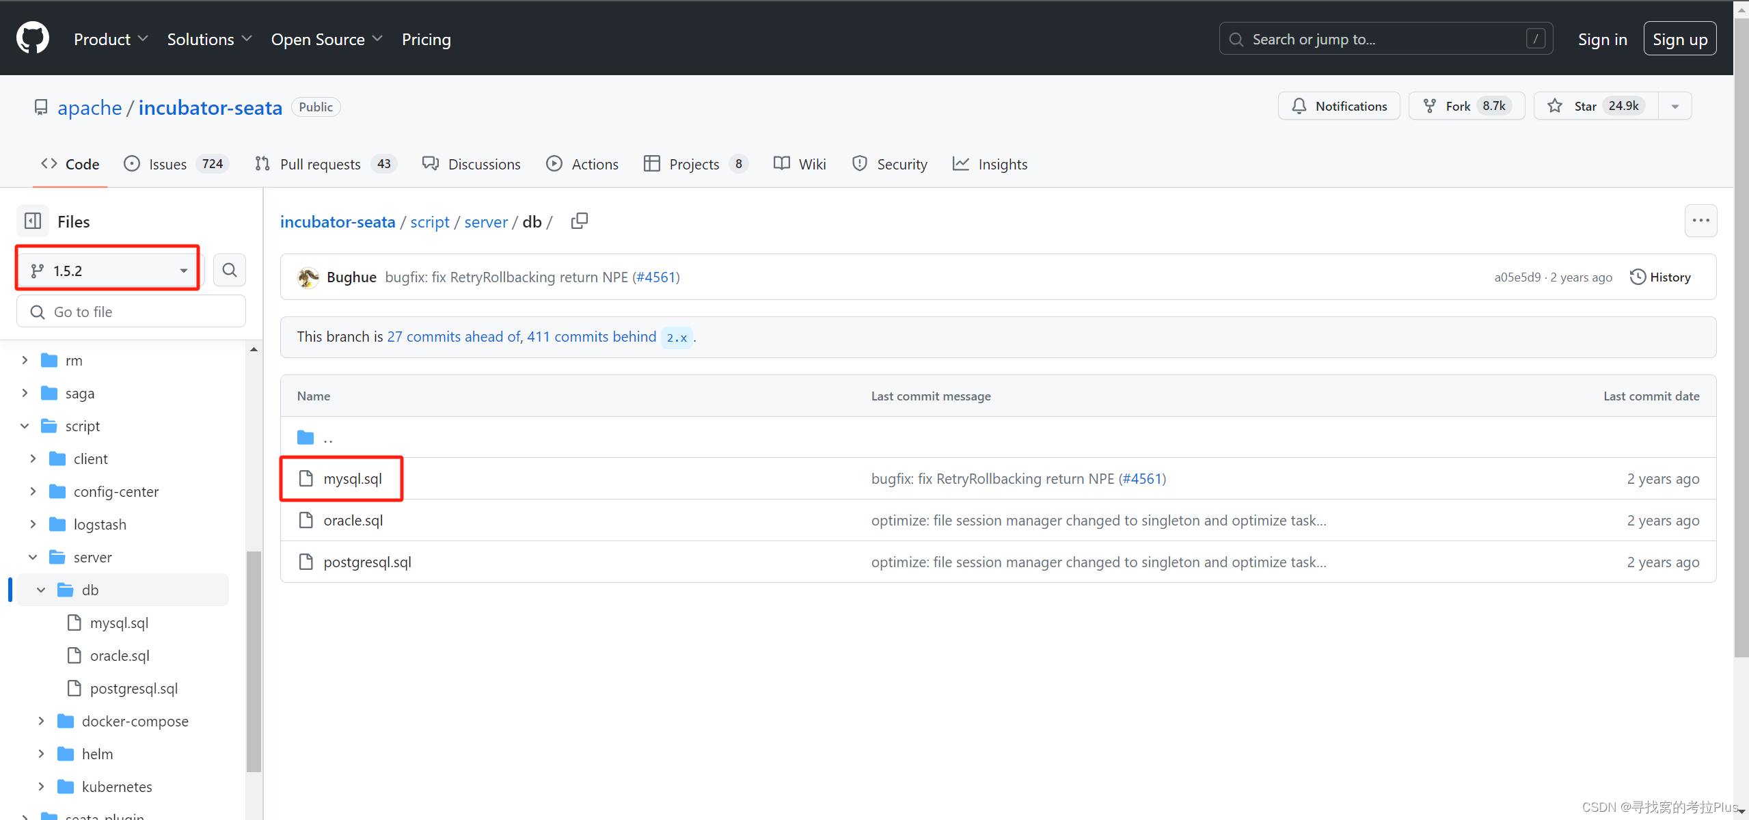The image size is (1749, 820).
Task: Open the Product navigation menu
Action: click(x=111, y=39)
